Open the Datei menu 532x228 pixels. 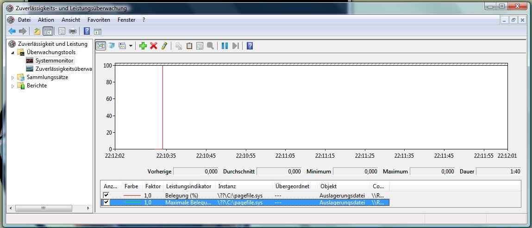coord(24,20)
